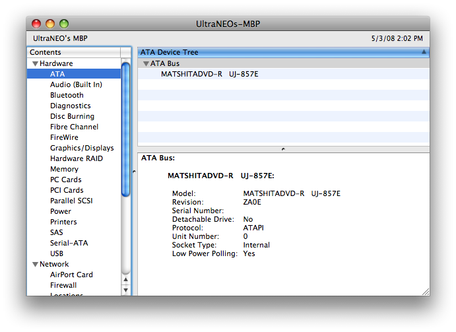Click the sidebar vertical splitter handle
The height and width of the screenshot is (332, 456).
134,172
